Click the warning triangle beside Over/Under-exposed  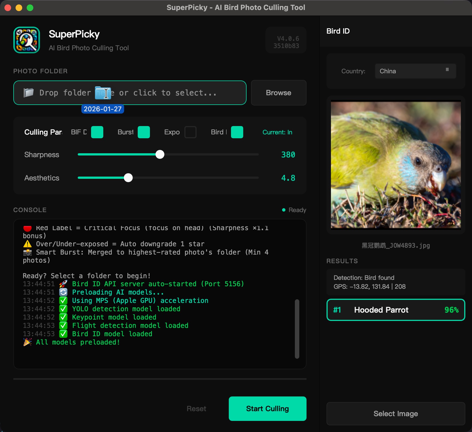tap(27, 244)
